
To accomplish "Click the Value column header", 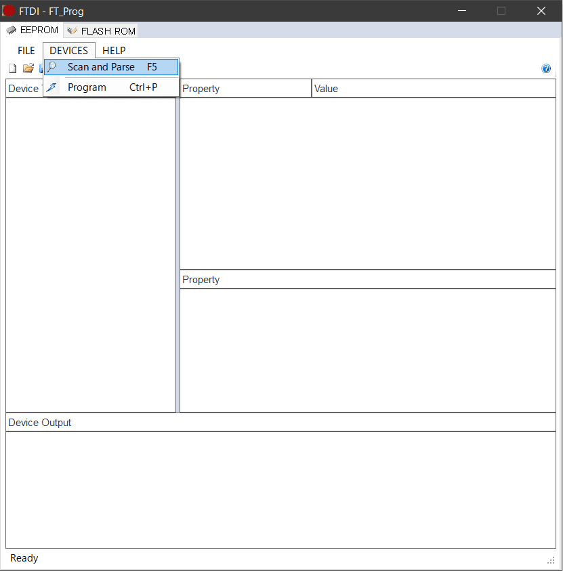I will click(x=434, y=89).
